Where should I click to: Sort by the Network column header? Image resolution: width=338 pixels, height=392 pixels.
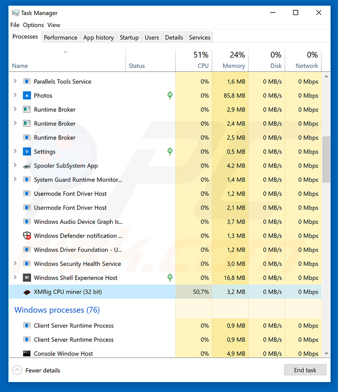click(303, 60)
